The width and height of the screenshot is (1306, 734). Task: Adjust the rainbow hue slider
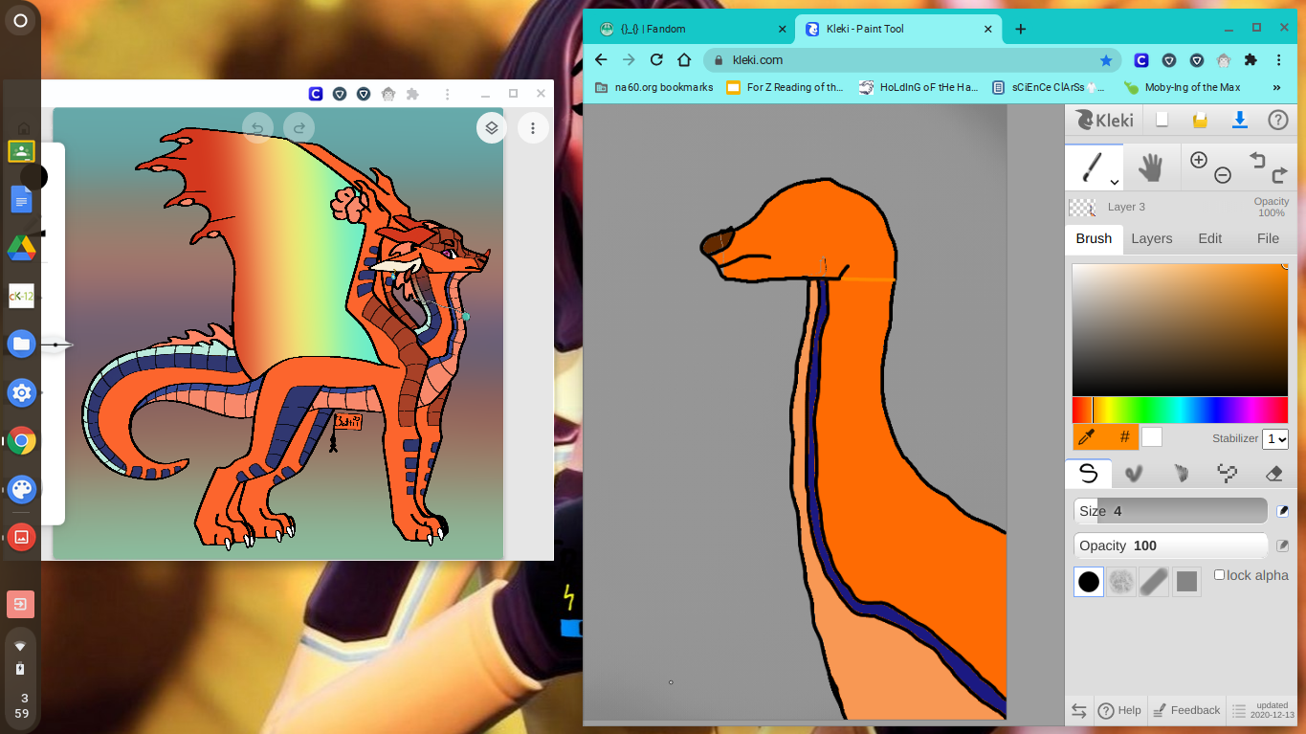point(1180,410)
